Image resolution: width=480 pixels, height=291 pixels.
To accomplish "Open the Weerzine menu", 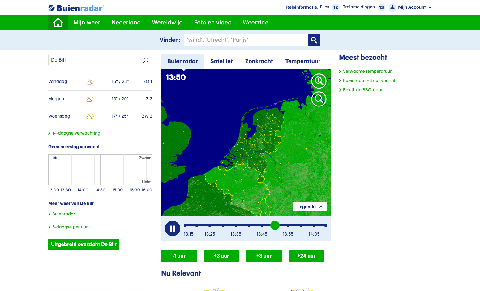I will [255, 23].
